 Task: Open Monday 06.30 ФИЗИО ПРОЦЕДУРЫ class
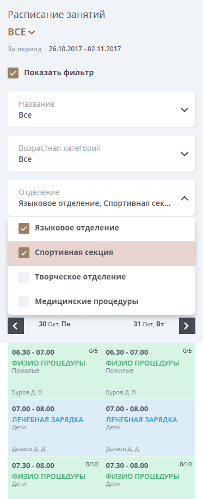tap(55, 372)
